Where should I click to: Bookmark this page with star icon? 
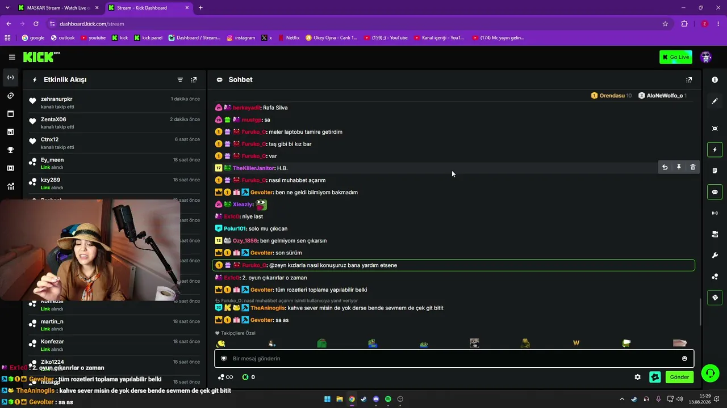pyautogui.click(x=665, y=24)
